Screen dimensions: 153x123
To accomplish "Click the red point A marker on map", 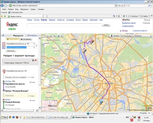I will 92,41.
